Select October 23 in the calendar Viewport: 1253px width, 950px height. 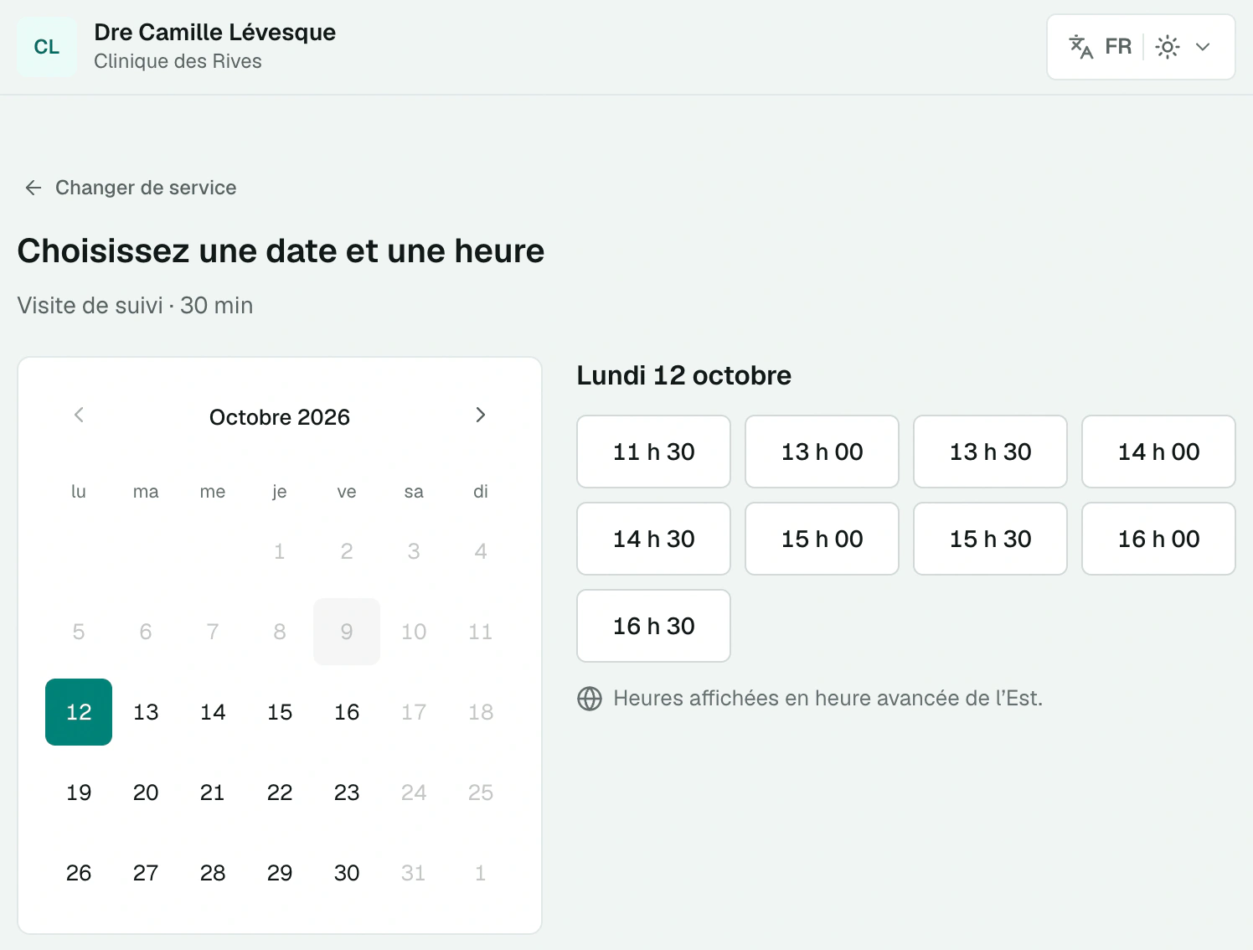(x=347, y=793)
